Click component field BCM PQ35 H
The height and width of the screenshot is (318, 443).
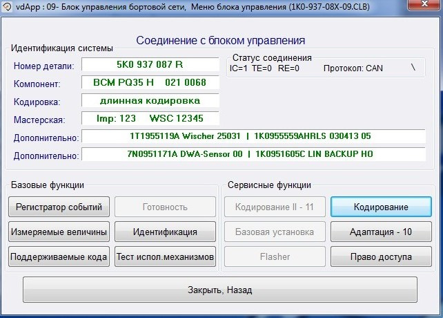[150, 82]
